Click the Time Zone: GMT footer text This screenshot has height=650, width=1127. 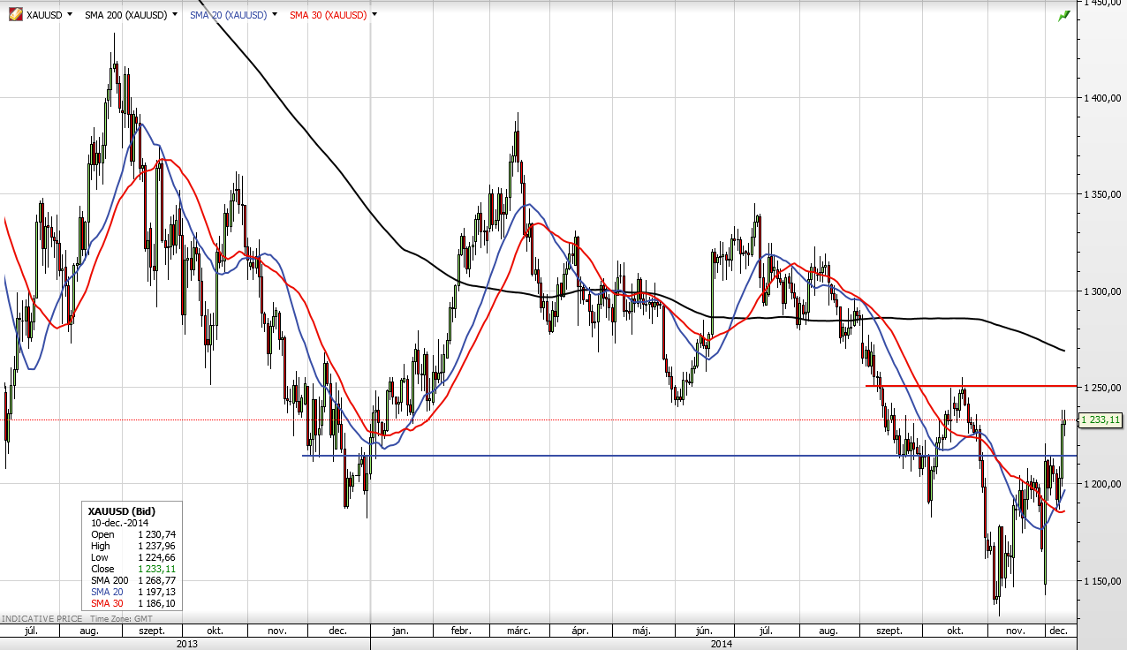pos(120,620)
